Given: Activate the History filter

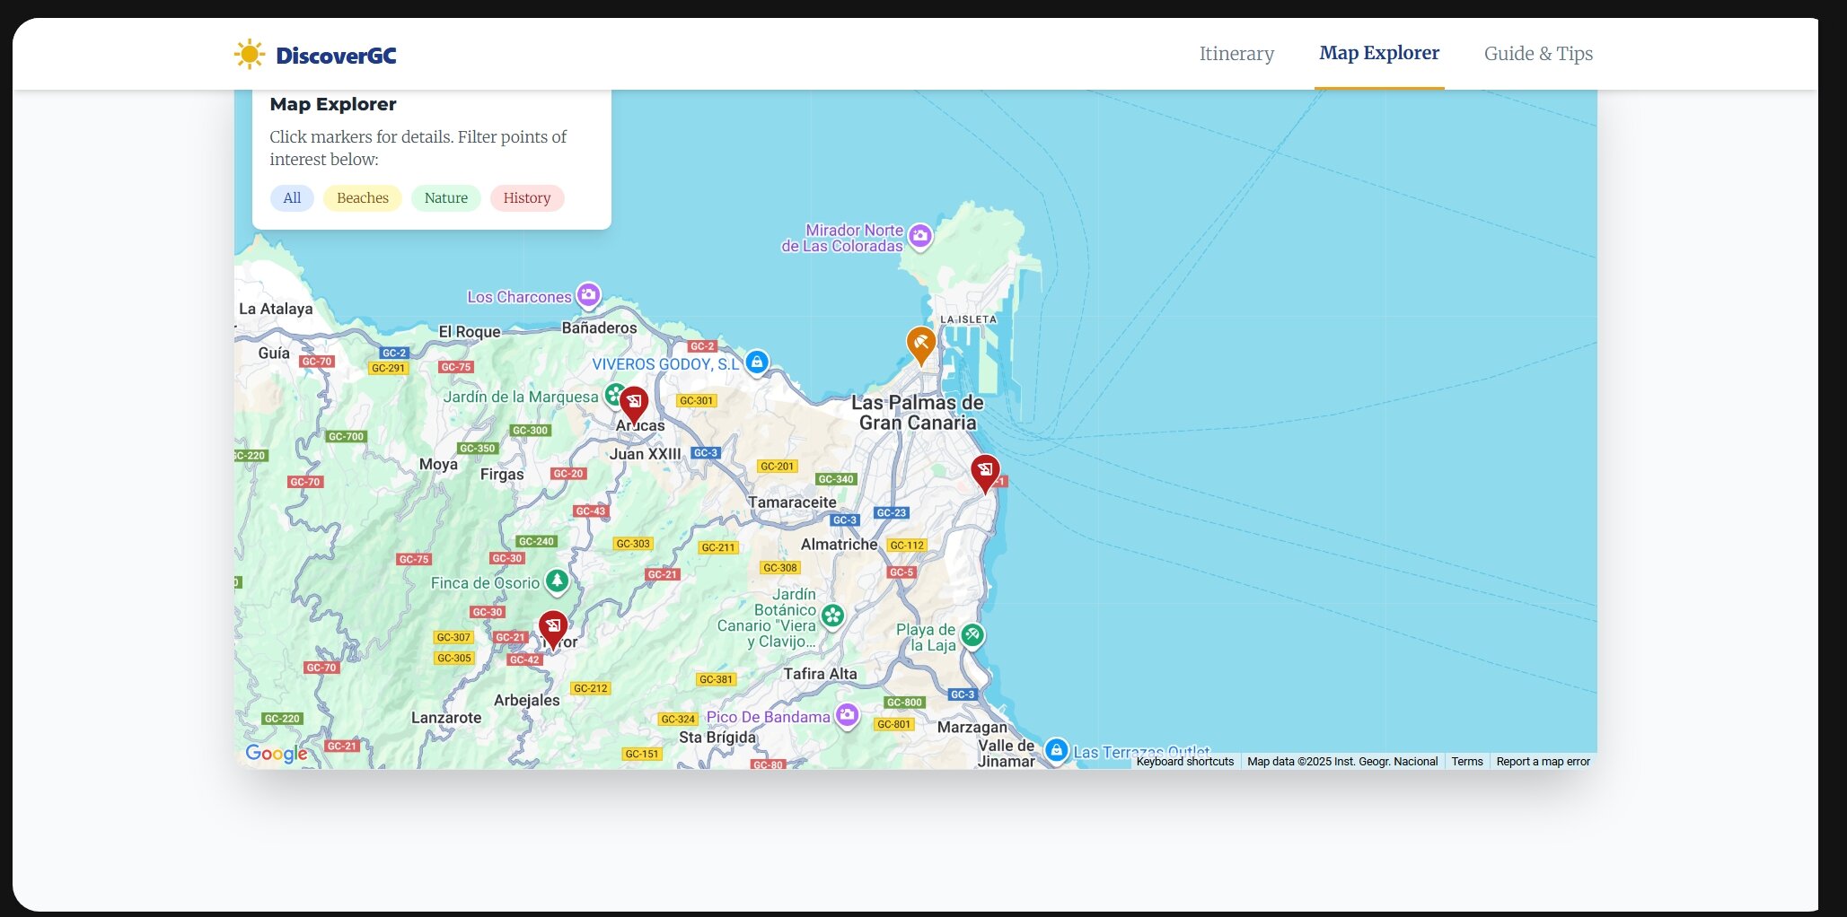Looking at the screenshot, I should click(x=527, y=197).
